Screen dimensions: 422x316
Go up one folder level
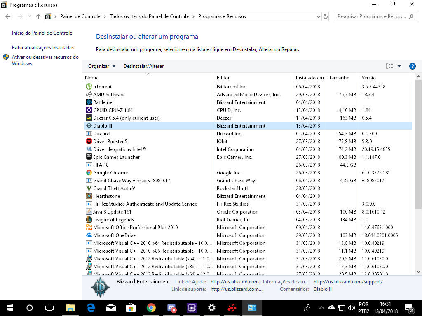38,16
